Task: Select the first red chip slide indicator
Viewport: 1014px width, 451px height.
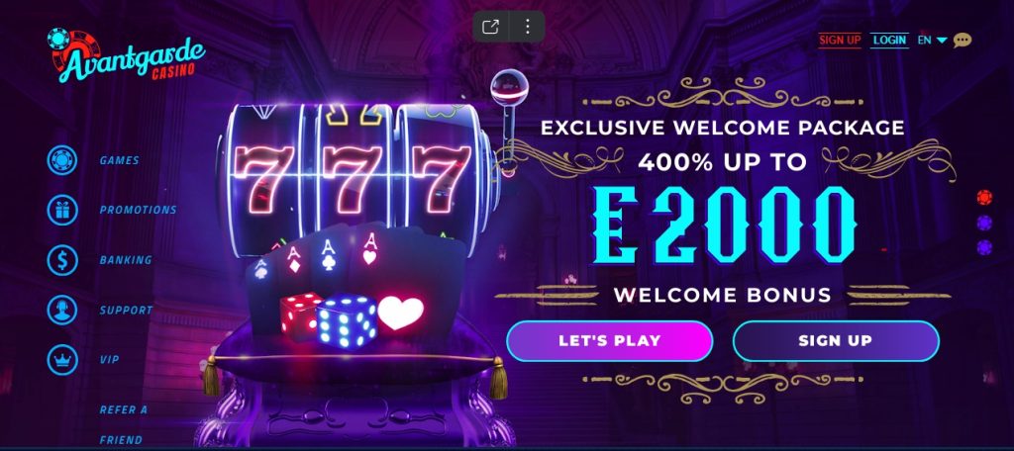Action: 984,197
